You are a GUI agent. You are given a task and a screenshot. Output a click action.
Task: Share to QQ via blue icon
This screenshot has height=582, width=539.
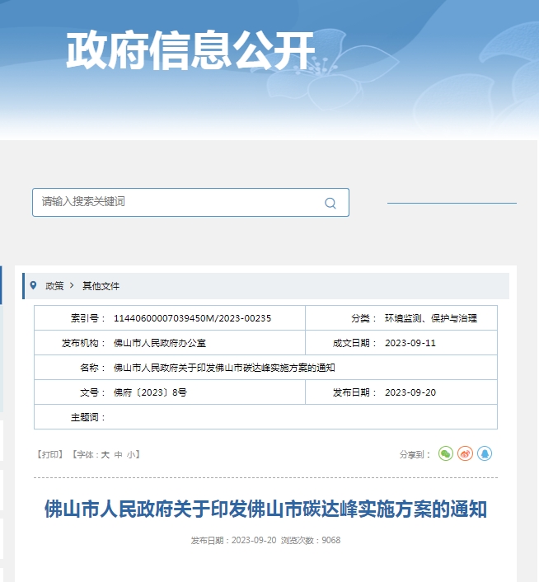click(485, 453)
